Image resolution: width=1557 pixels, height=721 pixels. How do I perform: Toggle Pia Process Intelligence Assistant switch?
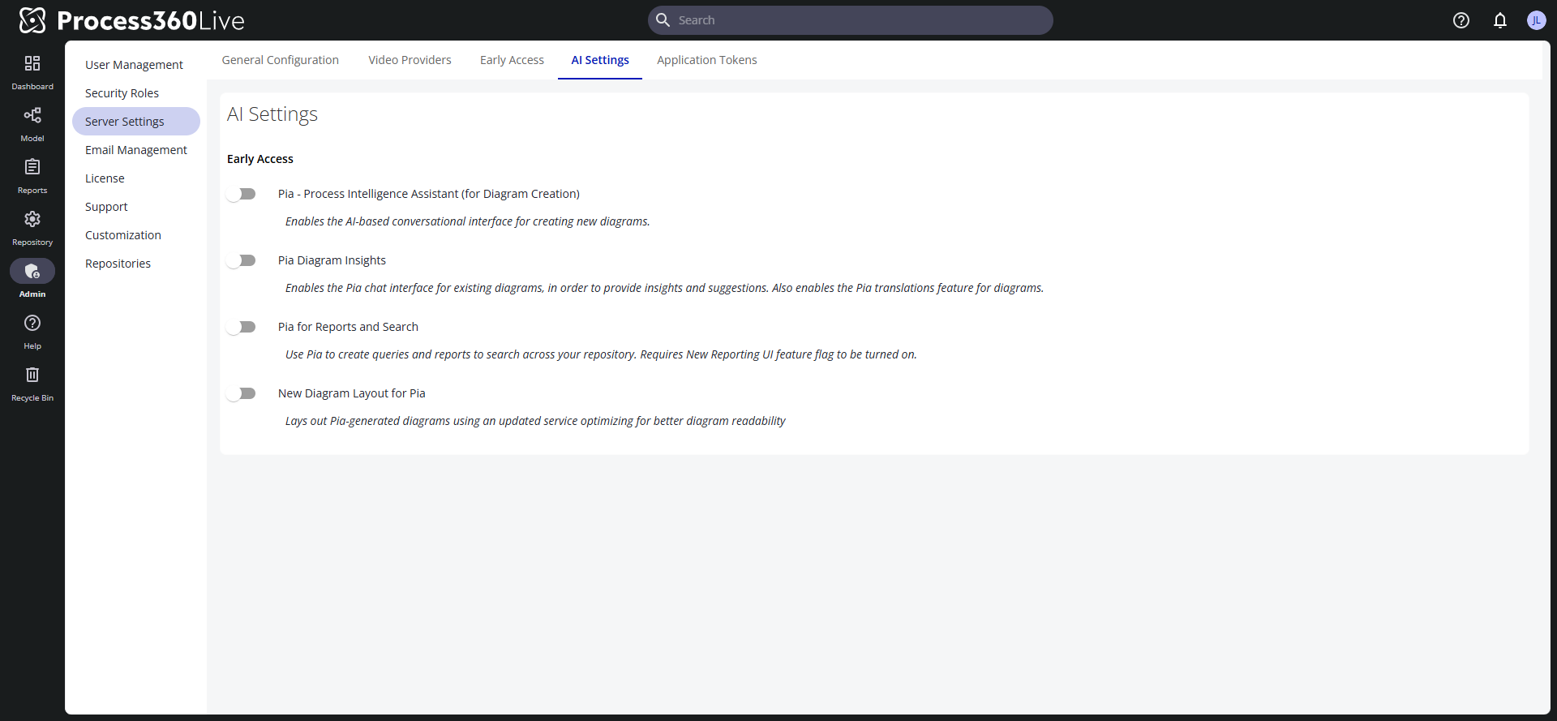(x=241, y=194)
